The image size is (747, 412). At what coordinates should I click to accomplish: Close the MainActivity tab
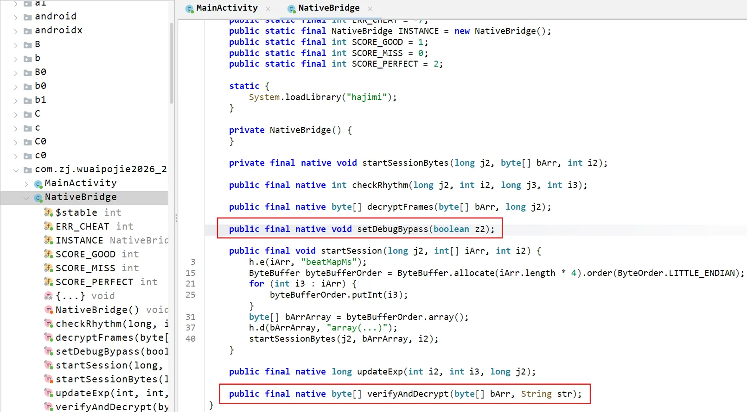pyautogui.click(x=268, y=8)
